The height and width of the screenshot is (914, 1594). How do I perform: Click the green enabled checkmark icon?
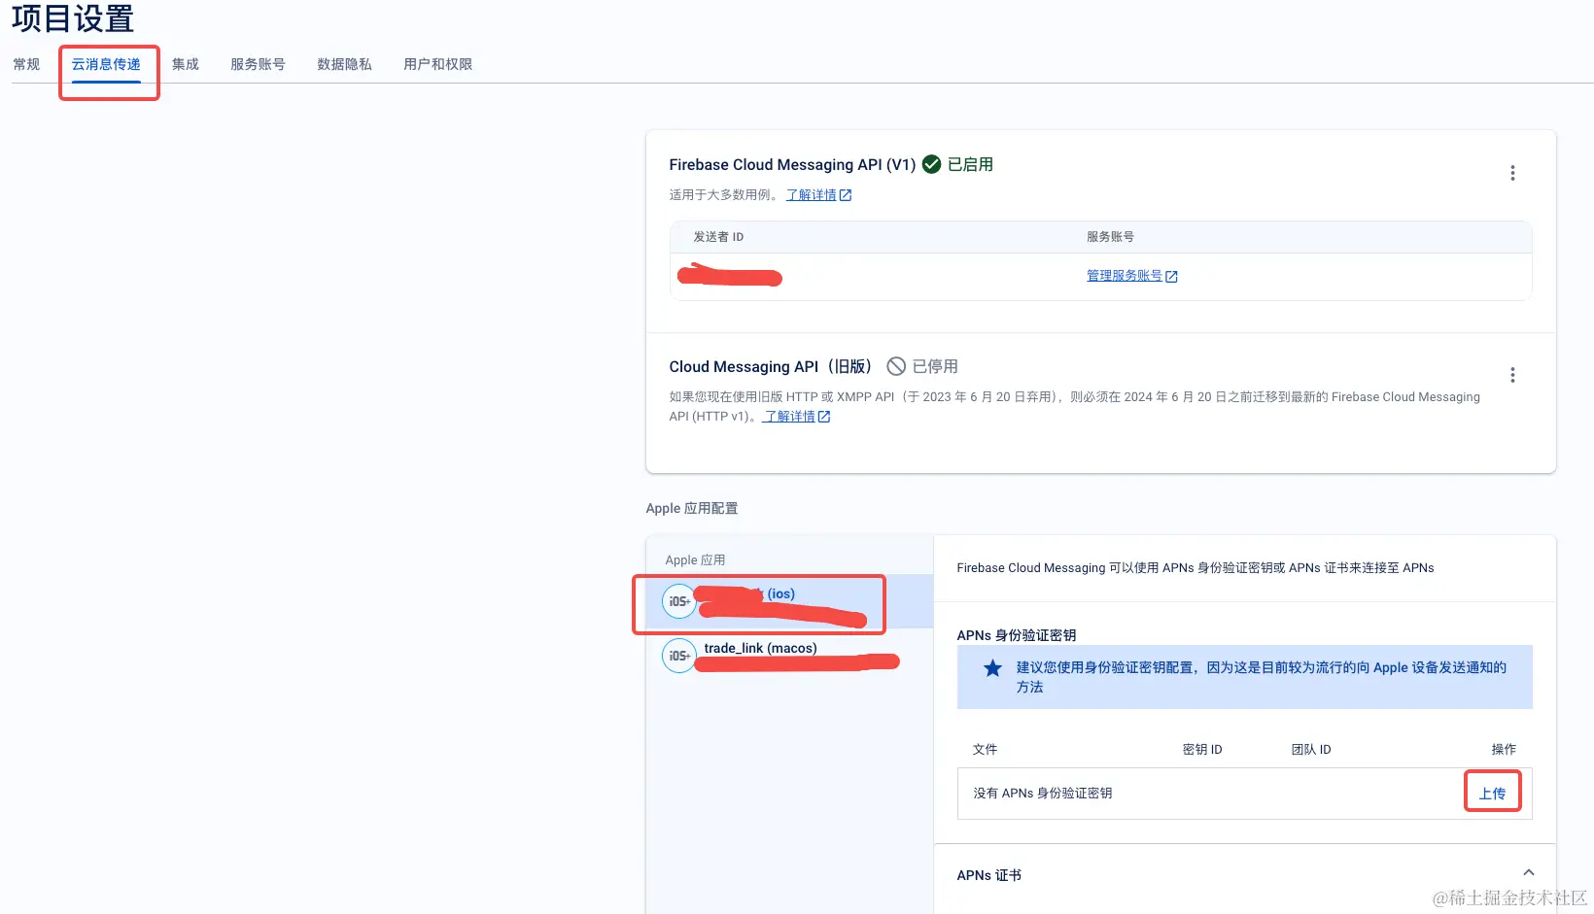click(x=931, y=164)
